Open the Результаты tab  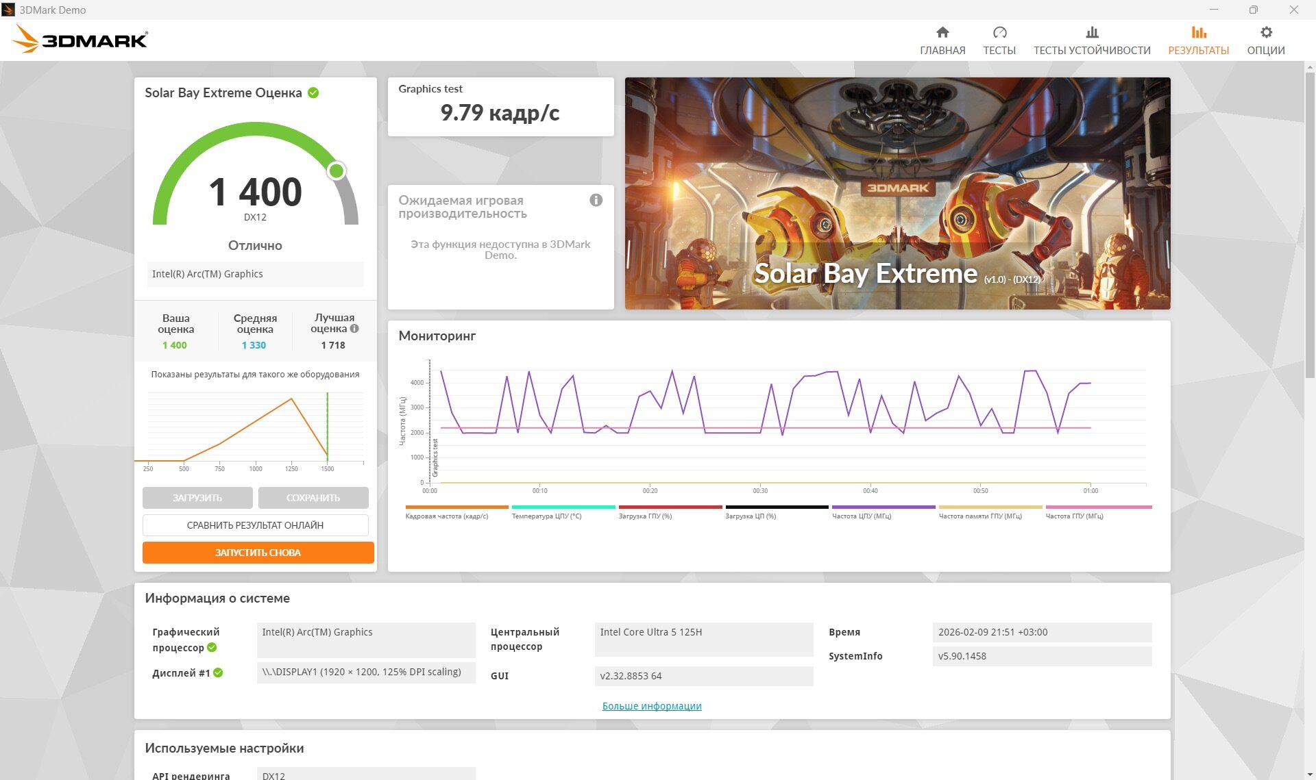click(x=1198, y=40)
